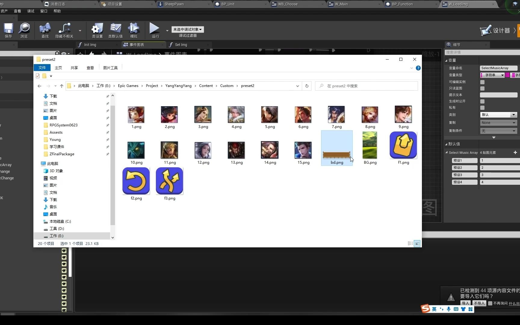This screenshot has height=325, width=520.
Task: Switch to the W_Main editor tab
Action: pyautogui.click(x=341, y=4)
